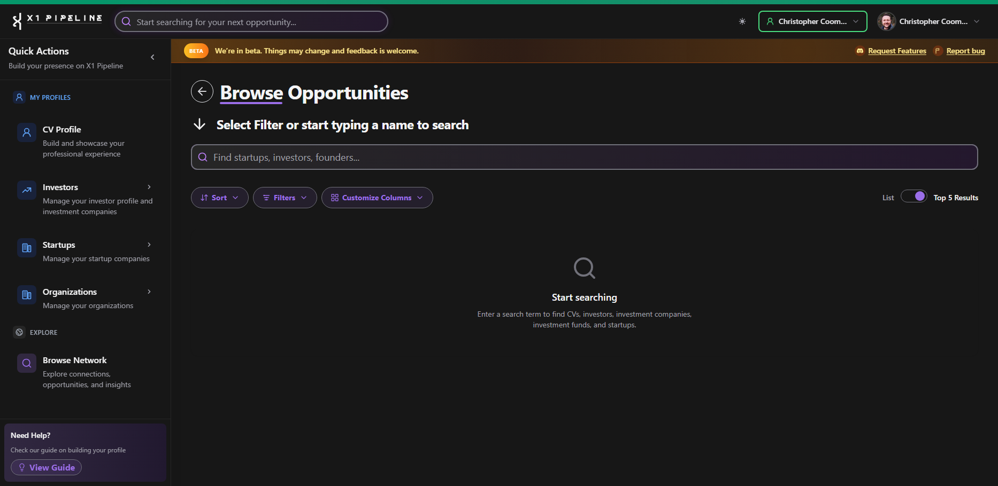Click the List label
The height and width of the screenshot is (486, 998).
pyautogui.click(x=888, y=198)
